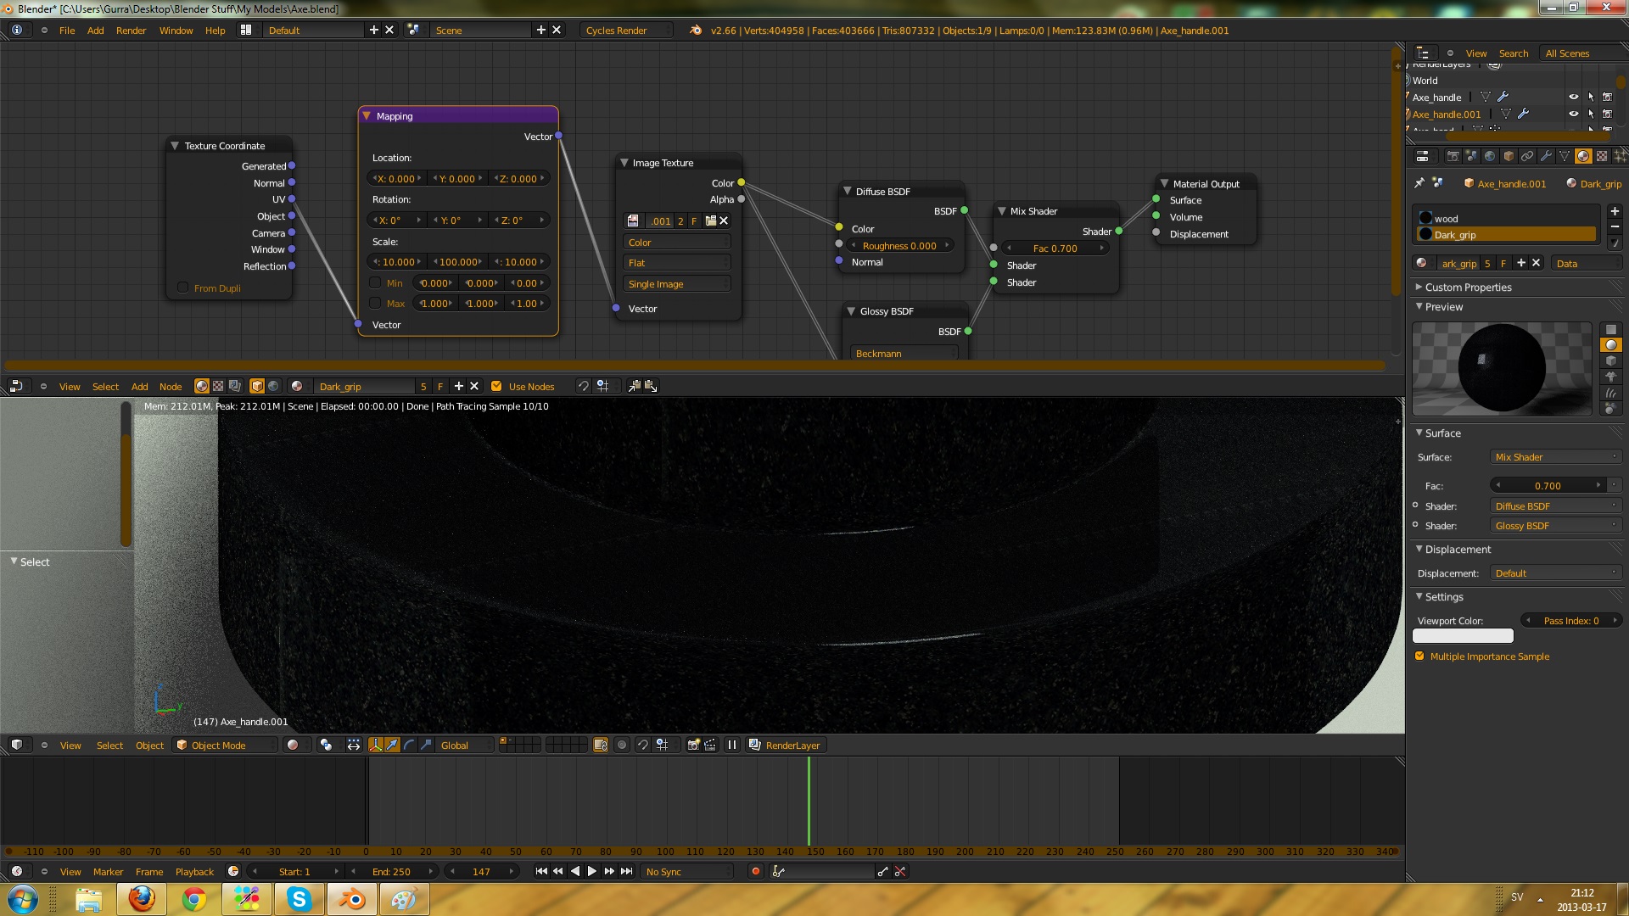Enable the translate manipulator in 3D view
This screenshot has width=1629, height=916.
393,745
